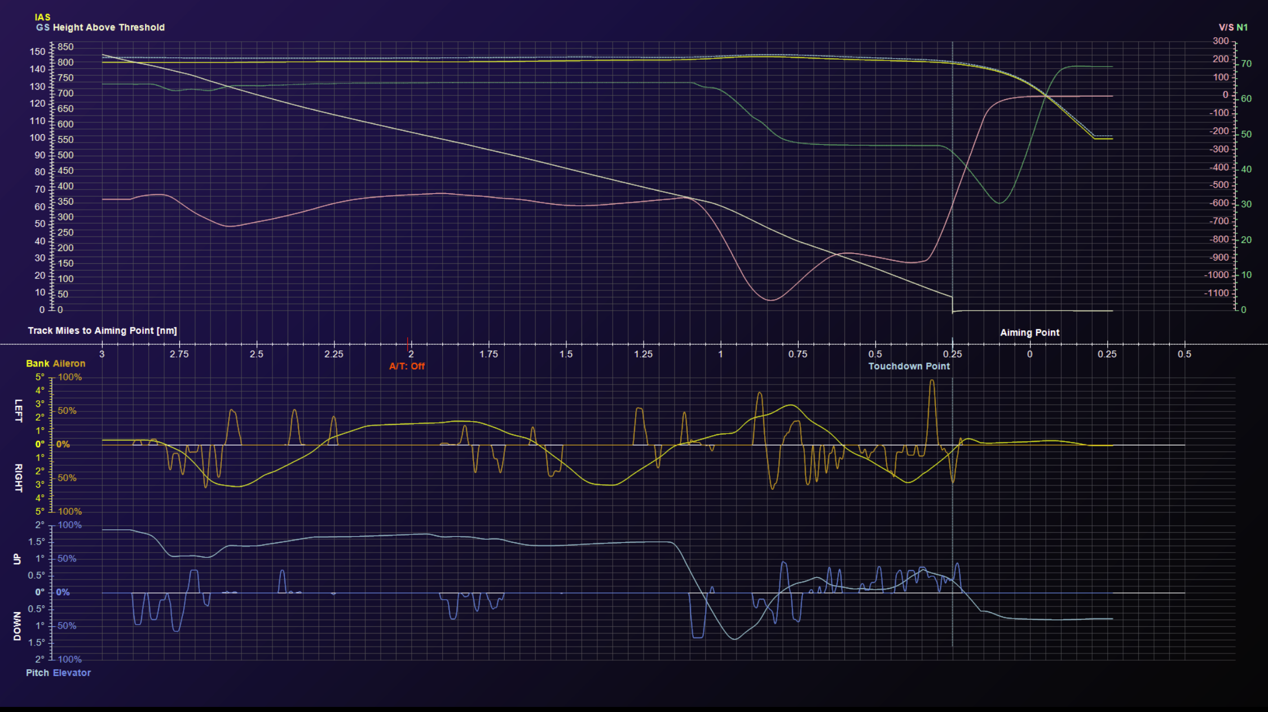Image resolution: width=1268 pixels, height=712 pixels.
Task: Click the LEFT axis label
Action: (18, 411)
